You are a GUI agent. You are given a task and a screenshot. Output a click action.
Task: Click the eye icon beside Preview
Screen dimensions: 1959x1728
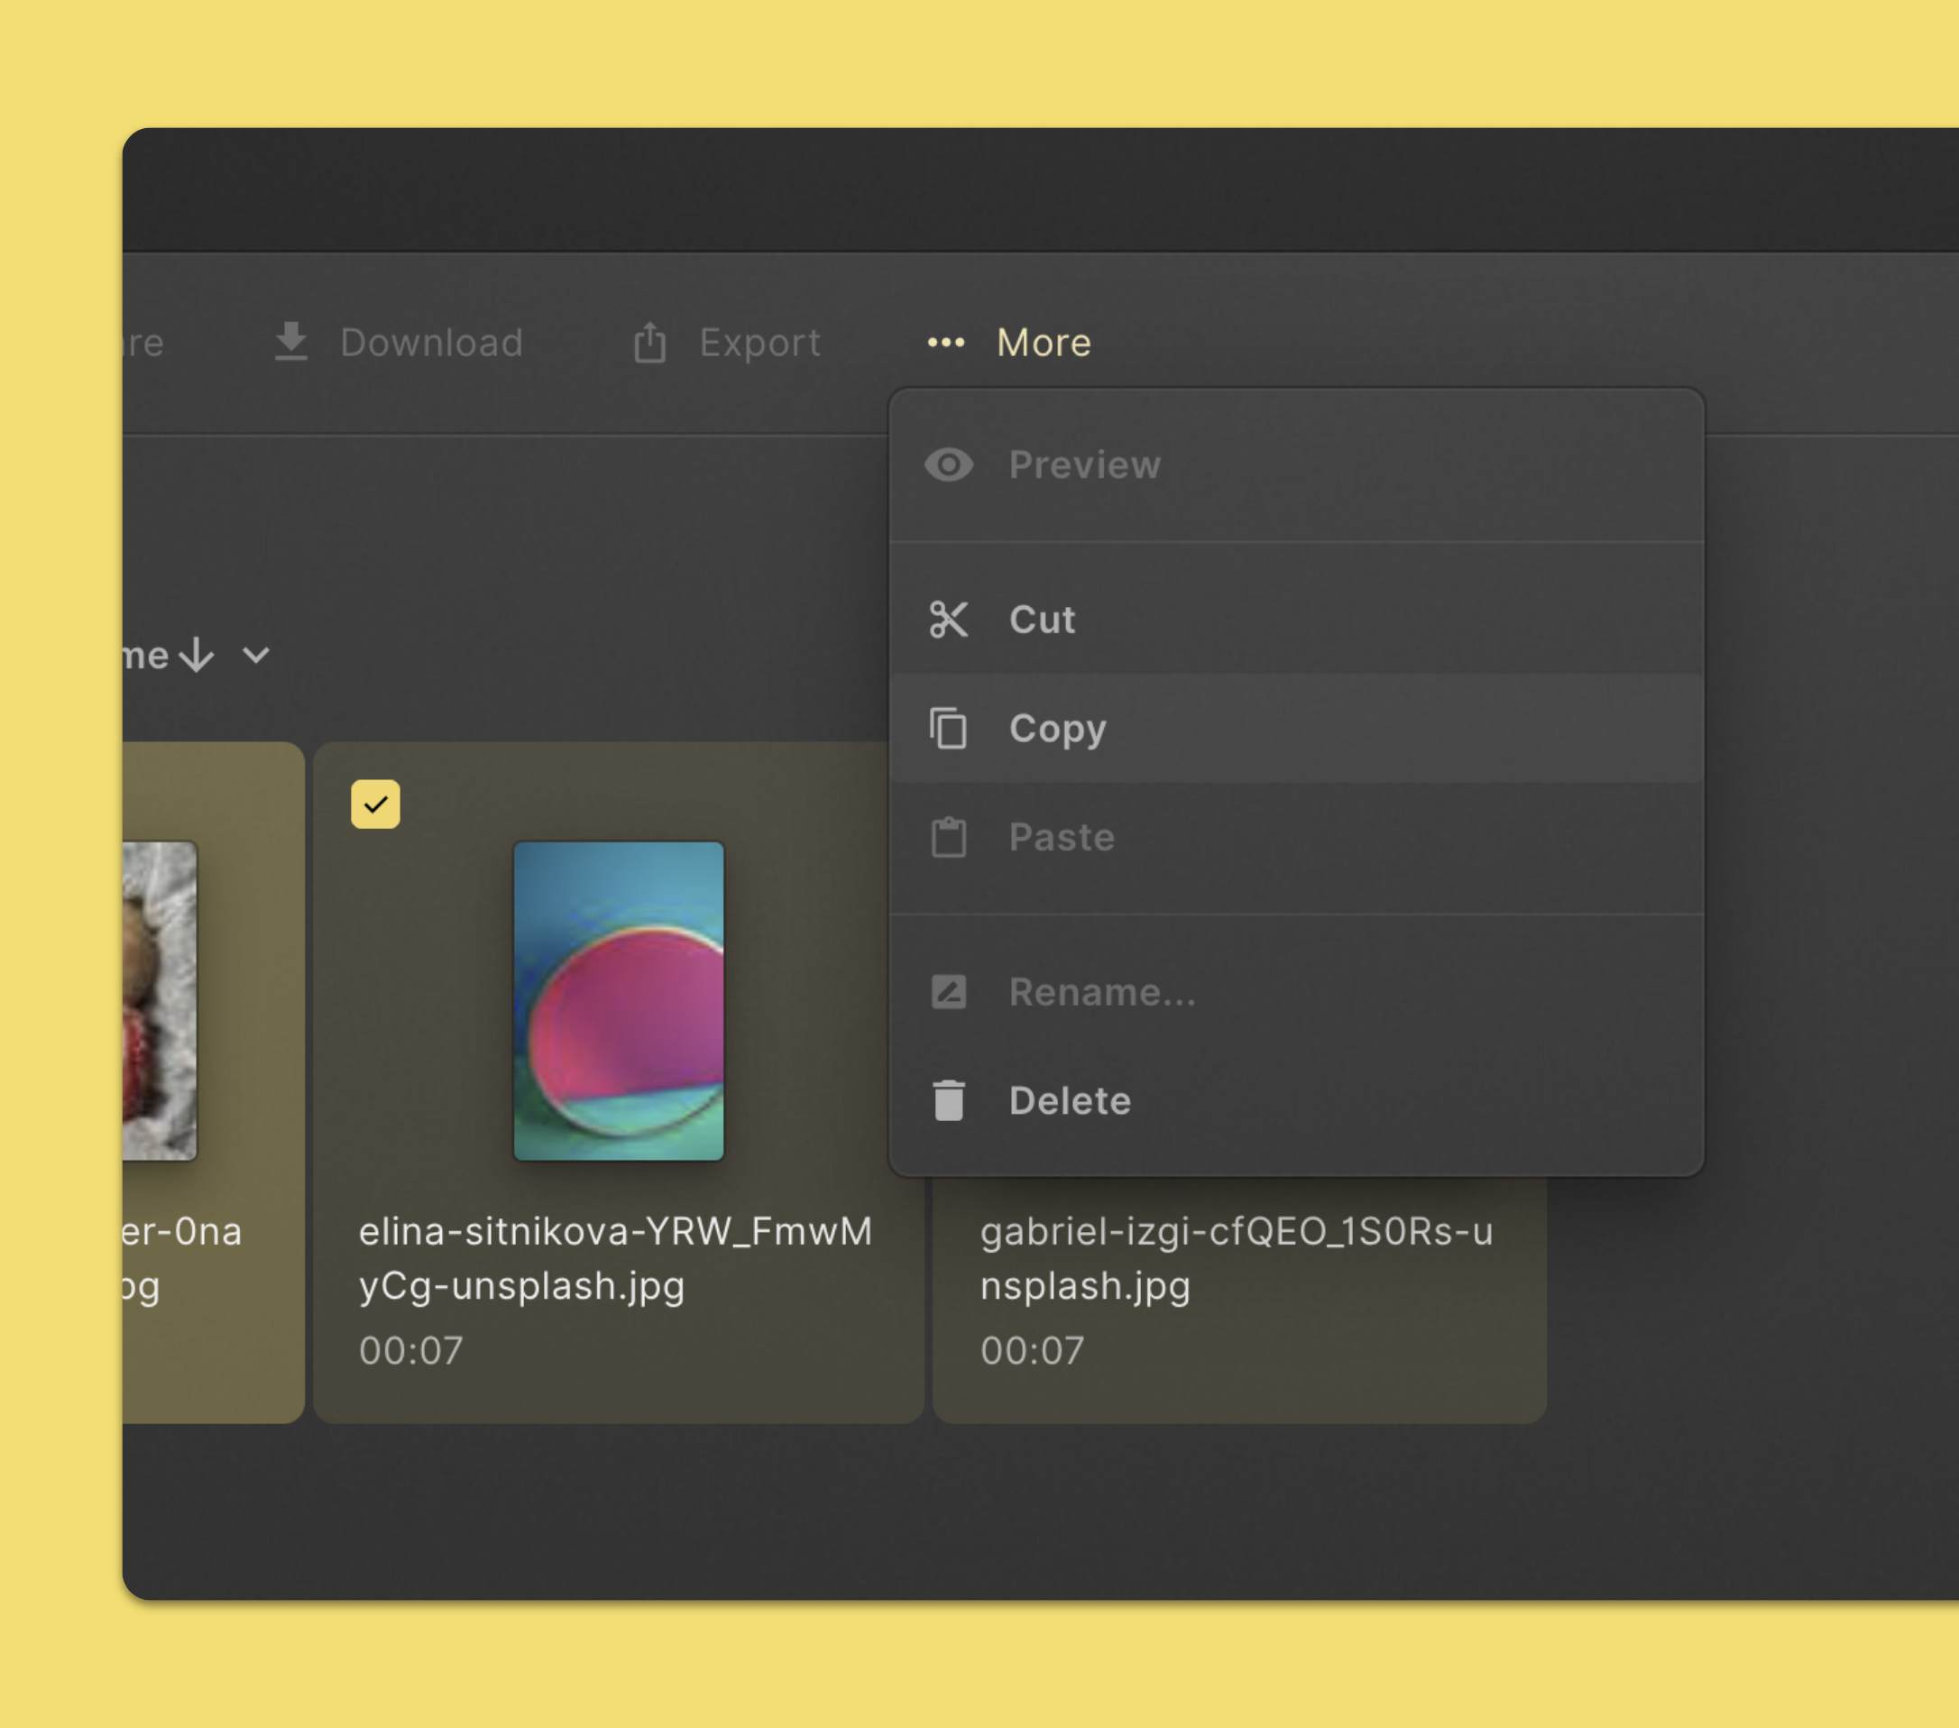pos(949,464)
